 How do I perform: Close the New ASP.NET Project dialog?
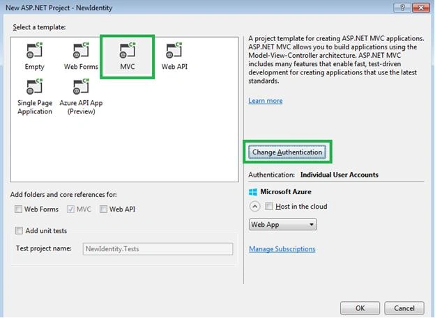pos(421,8)
